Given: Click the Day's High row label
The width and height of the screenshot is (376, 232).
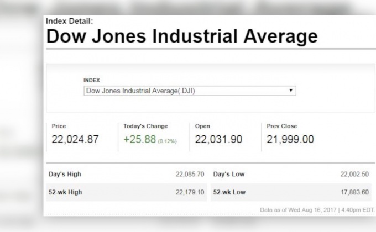Looking at the screenshot, I should click(65, 174).
